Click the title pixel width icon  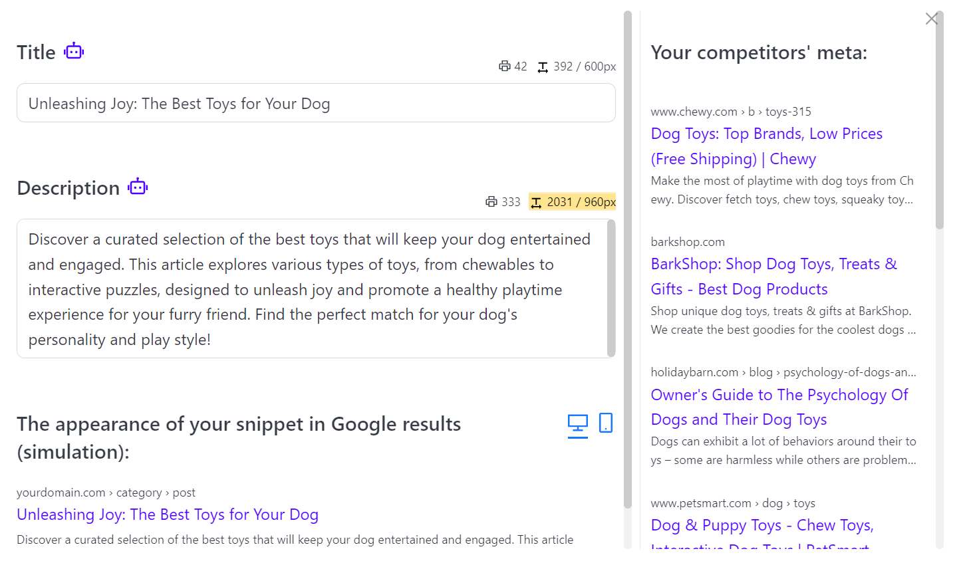(543, 67)
